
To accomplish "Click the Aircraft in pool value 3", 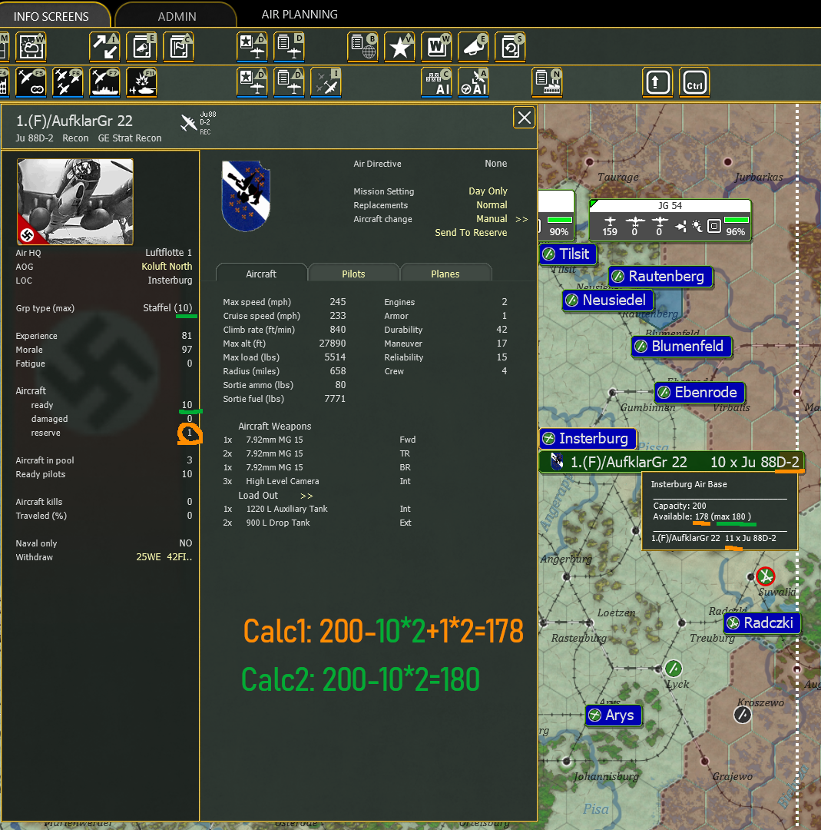I will [x=190, y=460].
